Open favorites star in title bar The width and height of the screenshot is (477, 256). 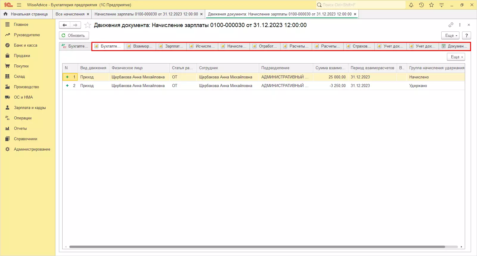click(431, 5)
